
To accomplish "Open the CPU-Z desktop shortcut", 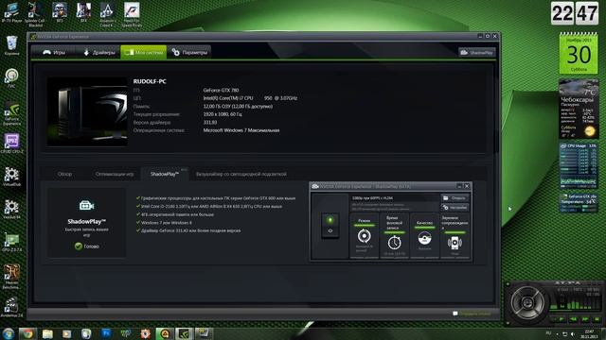I will tap(11, 144).
